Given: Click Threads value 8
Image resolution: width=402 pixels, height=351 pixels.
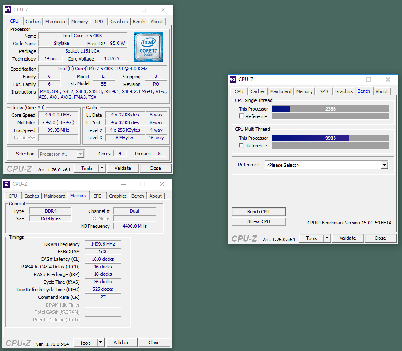Looking at the screenshot, I should pos(159,153).
